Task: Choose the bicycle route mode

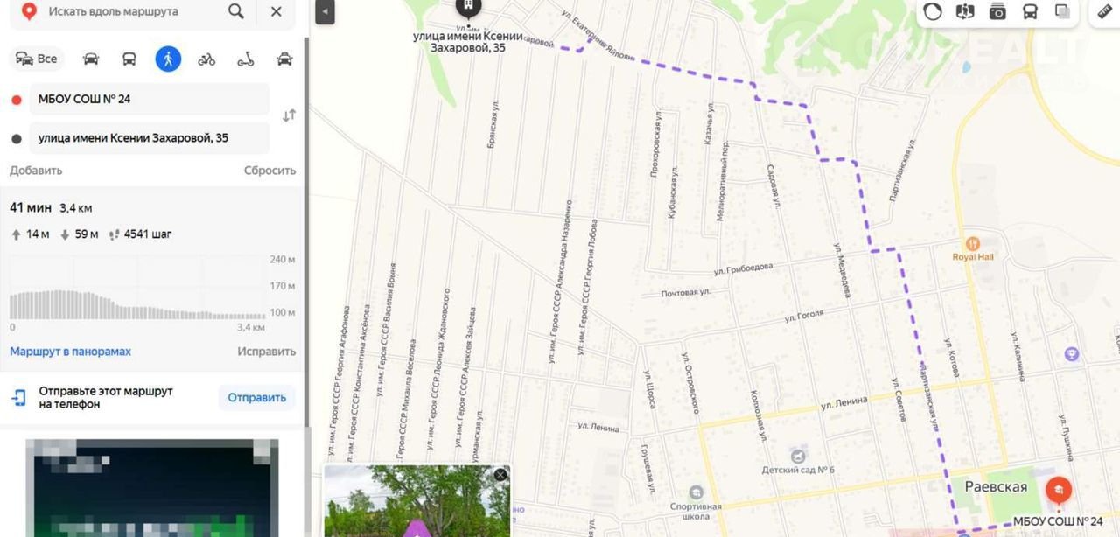Action: [206, 59]
